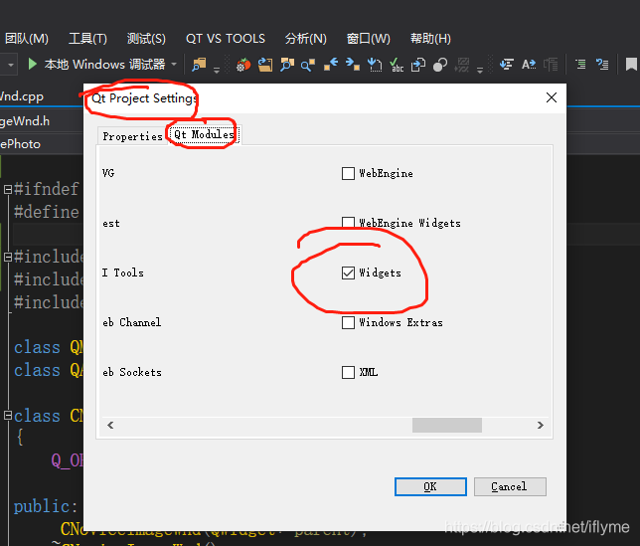Click the Web Sockets module label
Viewport: 640px width, 546px height.
click(x=132, y=372)
